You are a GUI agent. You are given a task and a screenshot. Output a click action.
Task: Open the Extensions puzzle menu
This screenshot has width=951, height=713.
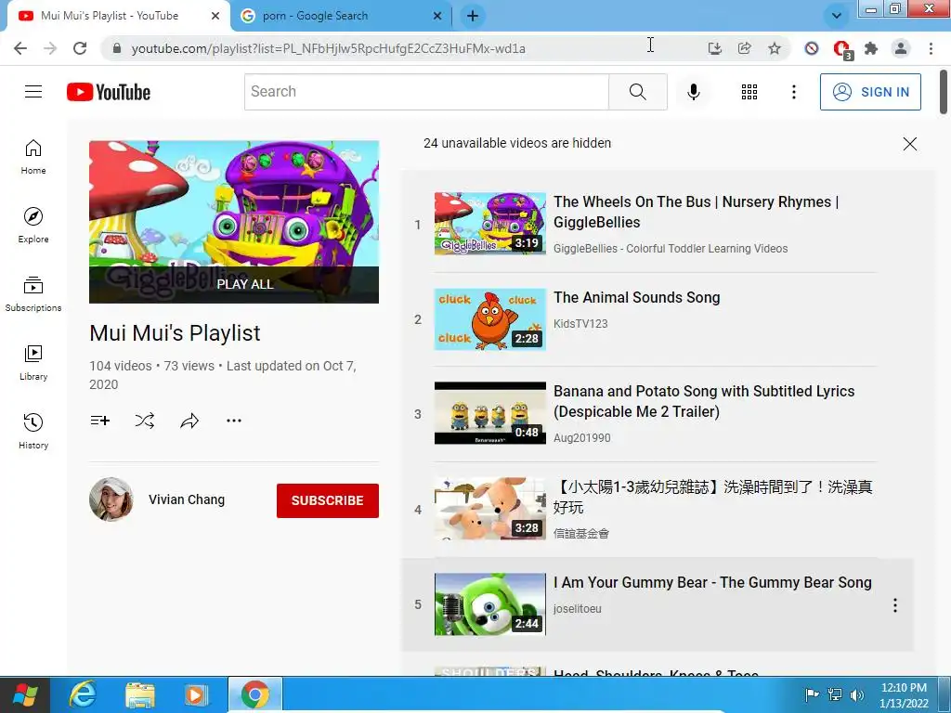pyautogui.click(x=871, y=48)
